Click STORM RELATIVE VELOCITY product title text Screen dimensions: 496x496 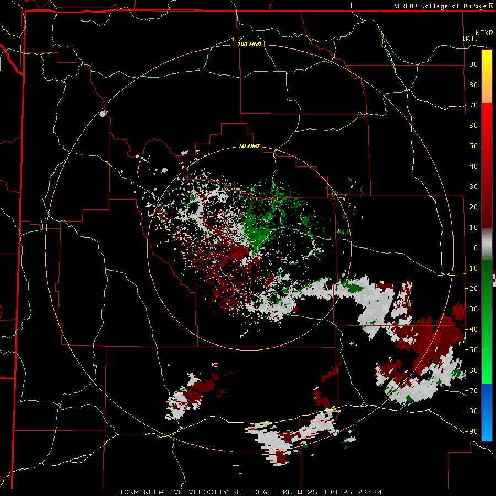[x=171, y=492]
